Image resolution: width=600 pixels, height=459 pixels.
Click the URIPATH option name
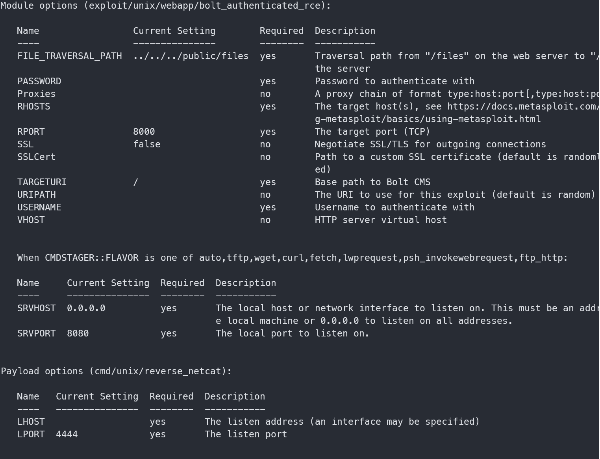(x=36, y=195)
